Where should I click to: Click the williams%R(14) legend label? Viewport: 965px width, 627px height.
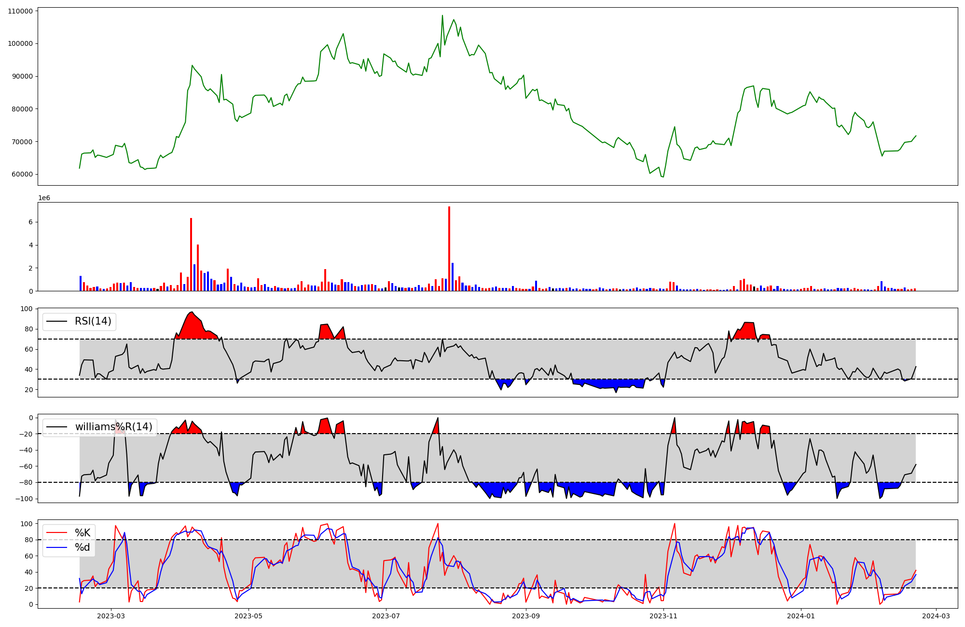(x=113, y=427)
